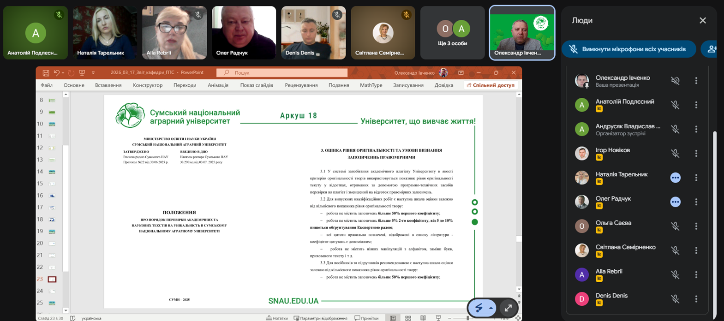Open the Анімація ribbon tab
Viewport: 724px width, 321px height.
[218, 85]
